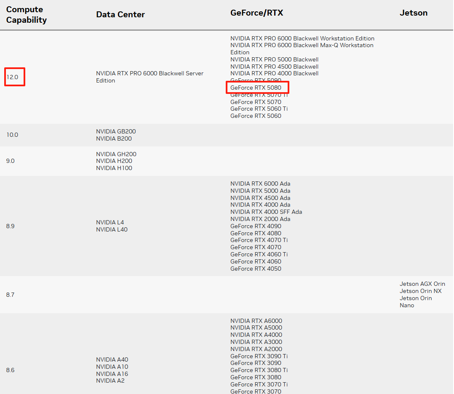Click the NVIDIA A16 entry
Viewport: 454px width, 394px height.
click(112, 374)
